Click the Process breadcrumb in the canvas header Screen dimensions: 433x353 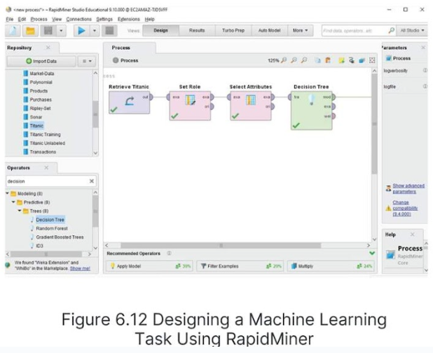pyautogui.click(x=129, y=60)
